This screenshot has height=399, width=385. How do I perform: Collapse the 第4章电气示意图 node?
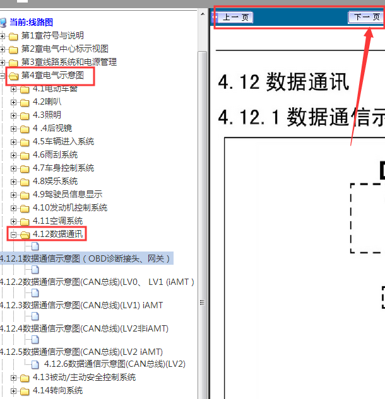(2, 76)
